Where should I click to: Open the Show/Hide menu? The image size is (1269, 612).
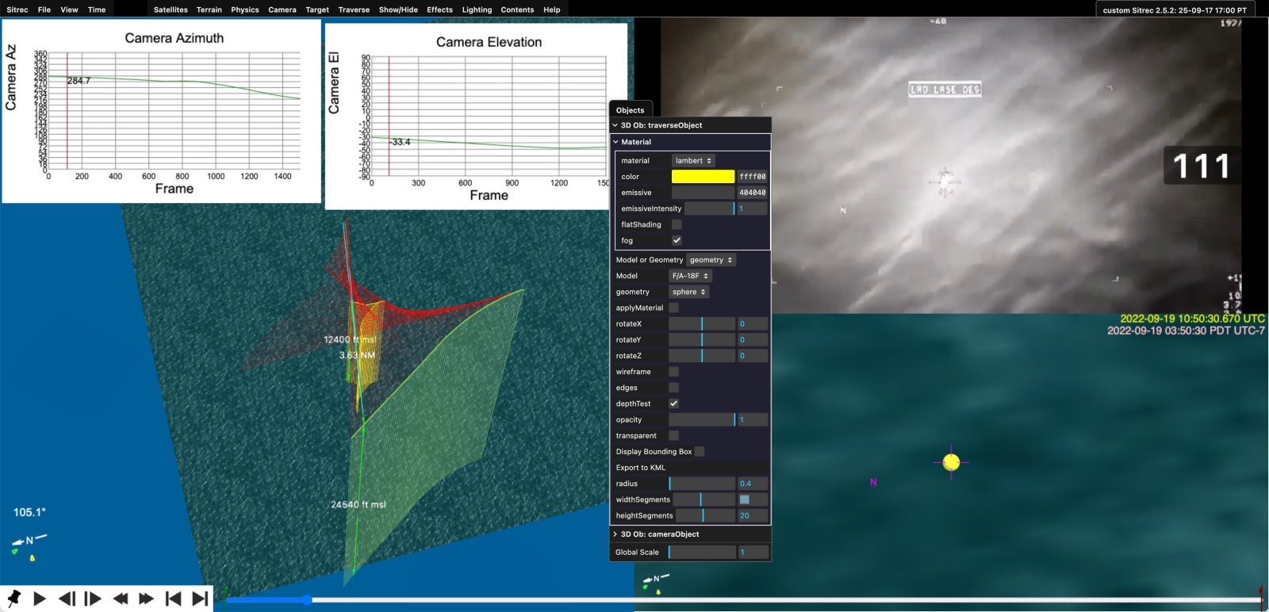(x=398, y=10)
